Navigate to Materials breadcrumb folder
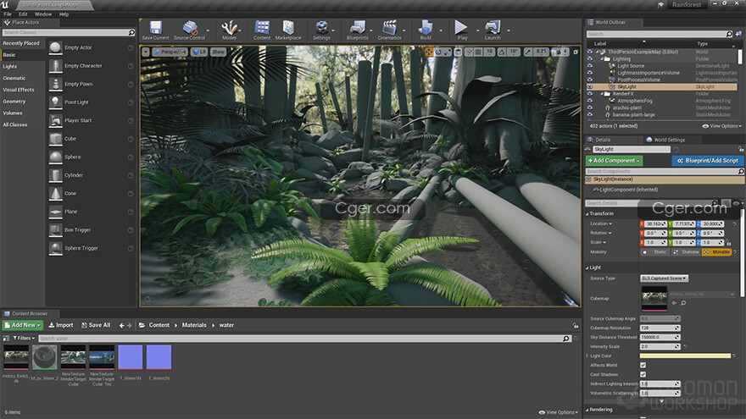 (194, 325)
